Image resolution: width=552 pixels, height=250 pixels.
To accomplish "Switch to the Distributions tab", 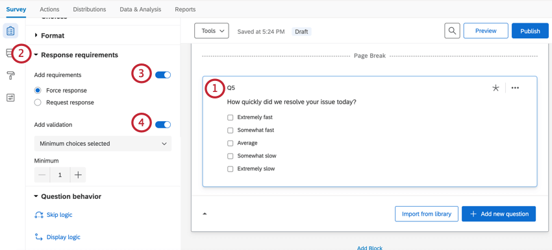I will point(90,10).
